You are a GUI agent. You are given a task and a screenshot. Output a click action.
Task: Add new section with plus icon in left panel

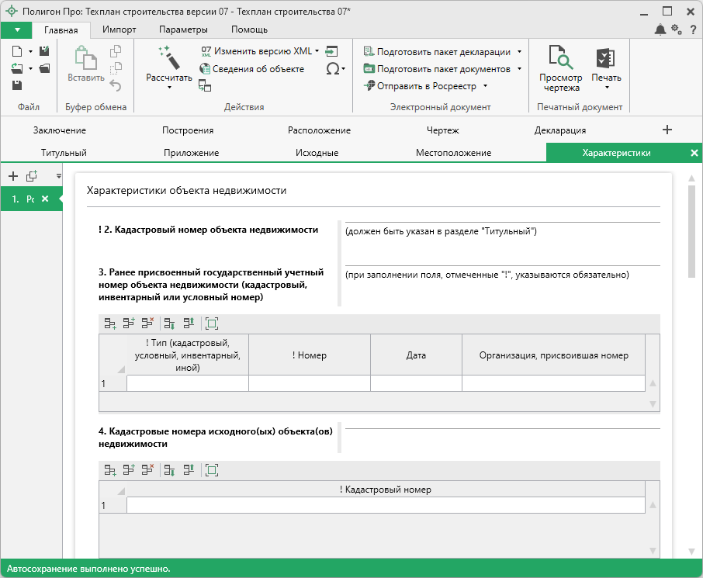point(12,176)
